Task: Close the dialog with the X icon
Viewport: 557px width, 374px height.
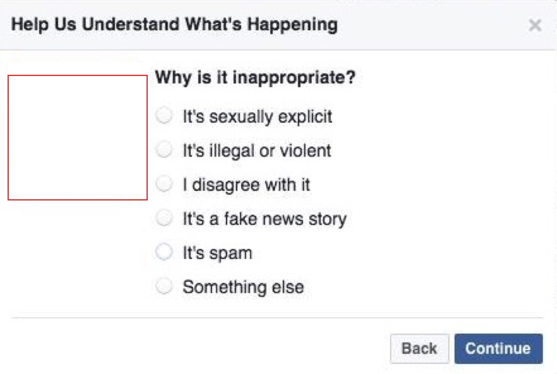Action: click(x=535, y=25)
